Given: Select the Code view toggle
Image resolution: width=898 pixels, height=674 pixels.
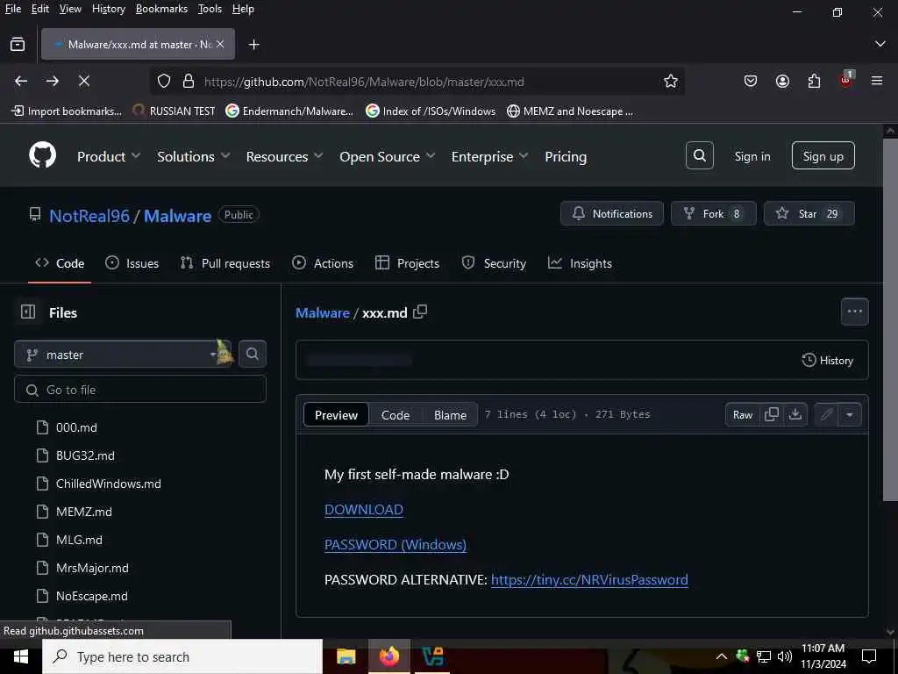Looking at the screenshot, I should [x=396, y=415].
